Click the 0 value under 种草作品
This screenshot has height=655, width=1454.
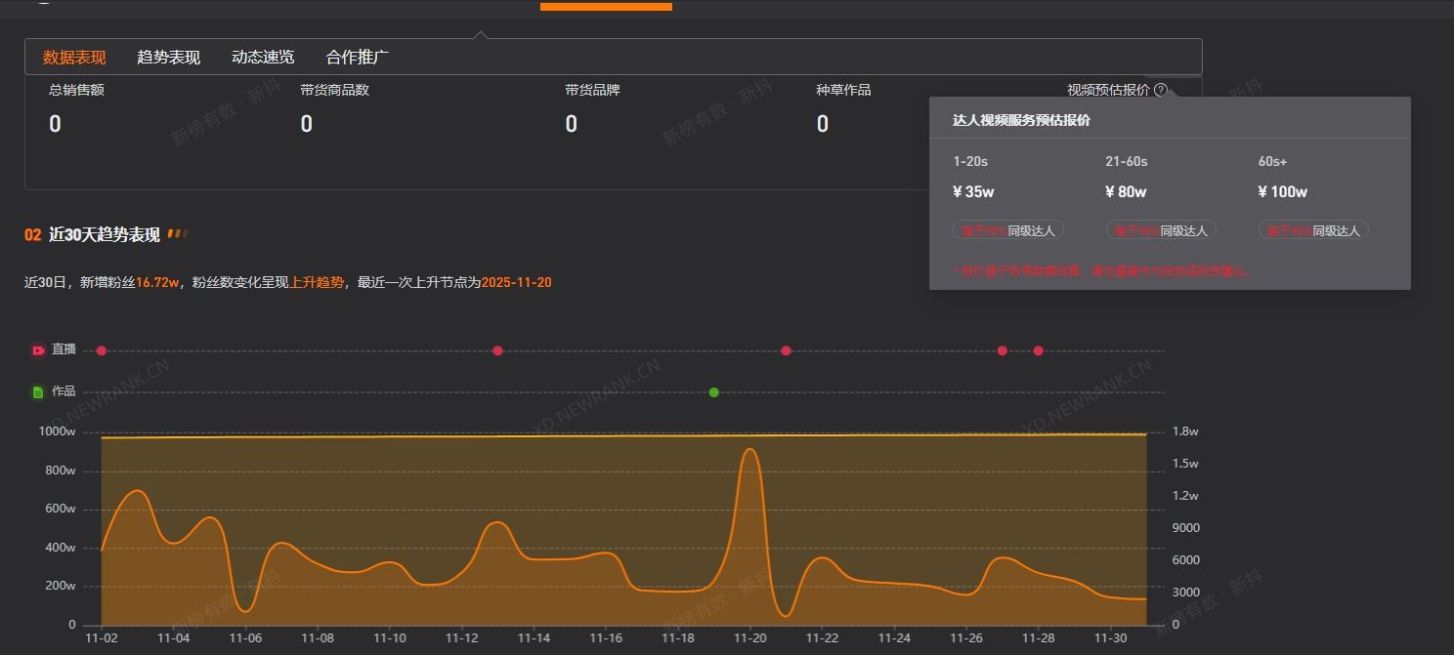(823, 124)
